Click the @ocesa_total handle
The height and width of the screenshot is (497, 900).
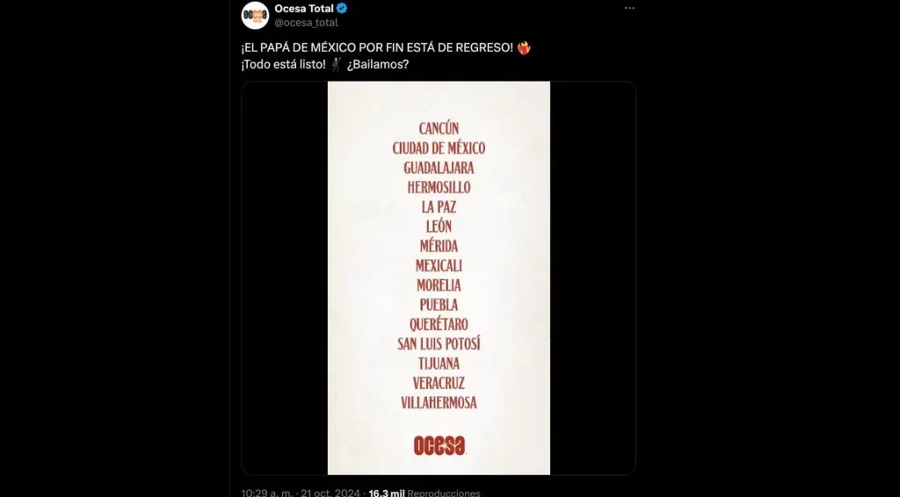[306, 23]
